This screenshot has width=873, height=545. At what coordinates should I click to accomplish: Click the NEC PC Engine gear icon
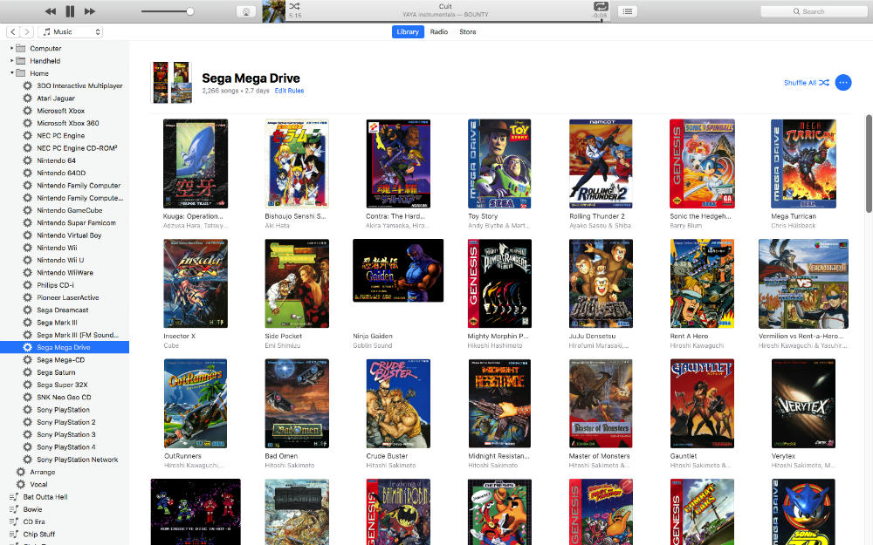click(x=27, y=135)
